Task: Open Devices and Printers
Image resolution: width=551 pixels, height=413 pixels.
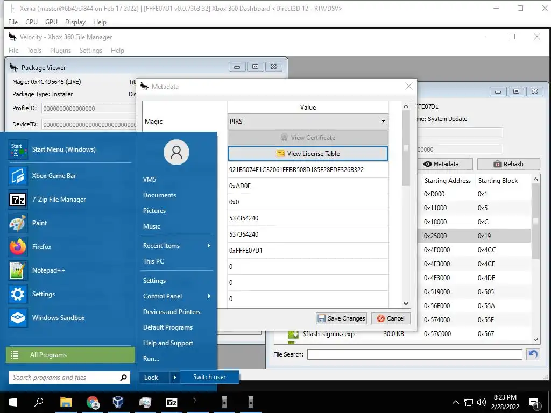Action: [172, 312]
